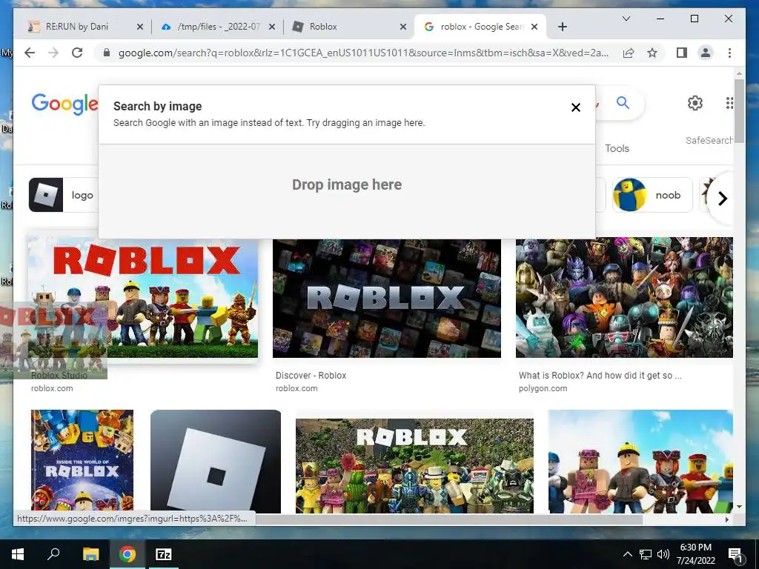Open the Tools filter menu

[617, 148]
